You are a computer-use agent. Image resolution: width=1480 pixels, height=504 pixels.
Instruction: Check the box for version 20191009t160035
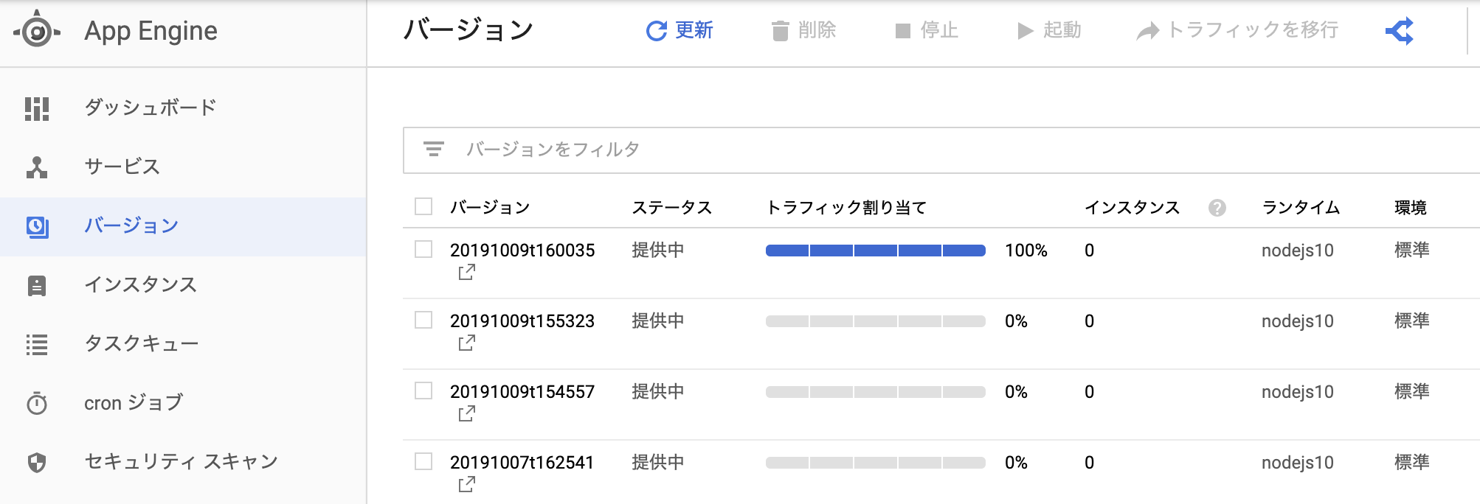423,249
